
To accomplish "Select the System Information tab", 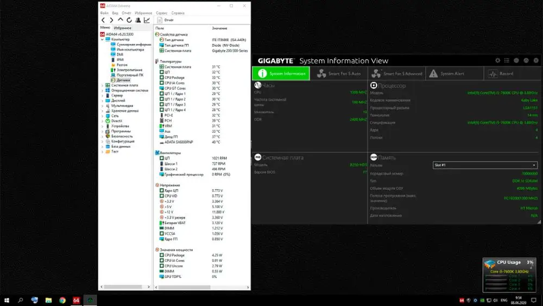I will tap(281, 73).
